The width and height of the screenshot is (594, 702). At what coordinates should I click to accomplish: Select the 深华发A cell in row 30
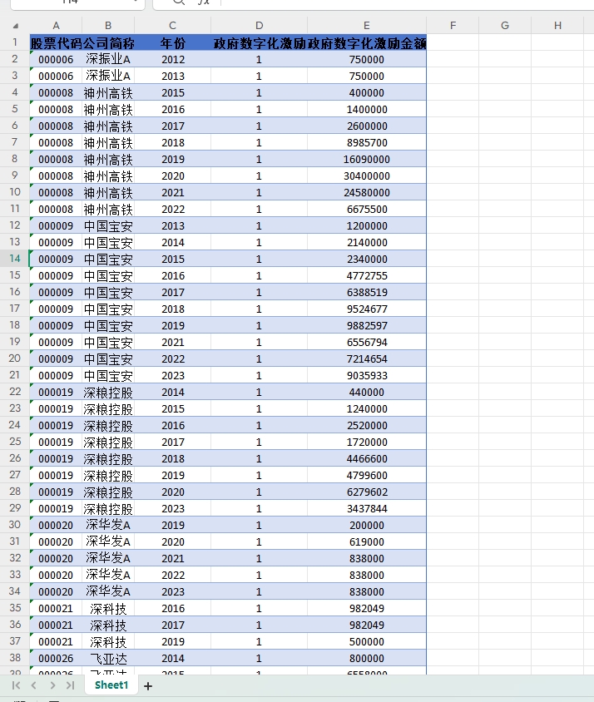108,525
